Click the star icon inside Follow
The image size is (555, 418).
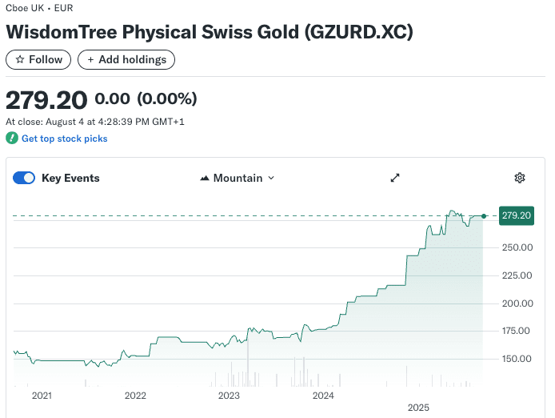20,60
